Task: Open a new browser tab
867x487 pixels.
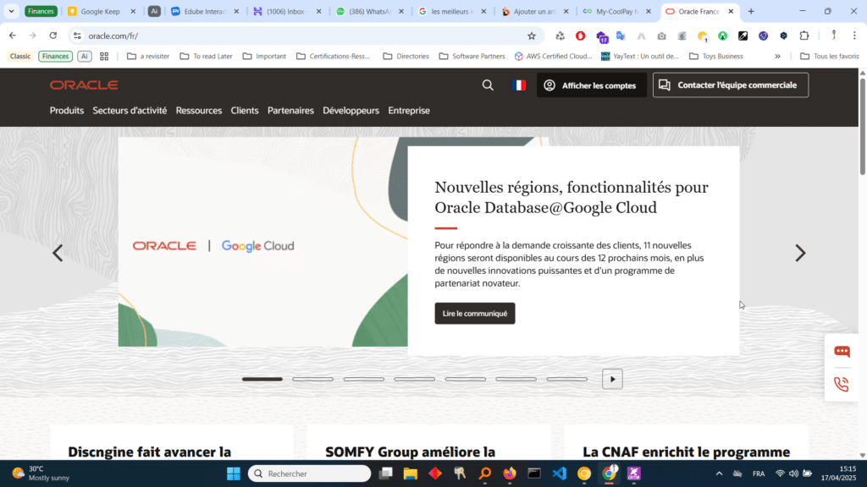Action: [751, 11]
